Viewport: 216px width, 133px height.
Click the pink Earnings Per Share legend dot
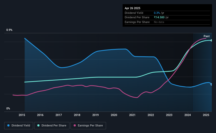pos(75,125)
